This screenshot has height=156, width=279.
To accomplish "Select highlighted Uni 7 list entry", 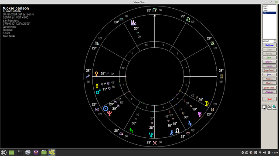I will tap(269, 13).
